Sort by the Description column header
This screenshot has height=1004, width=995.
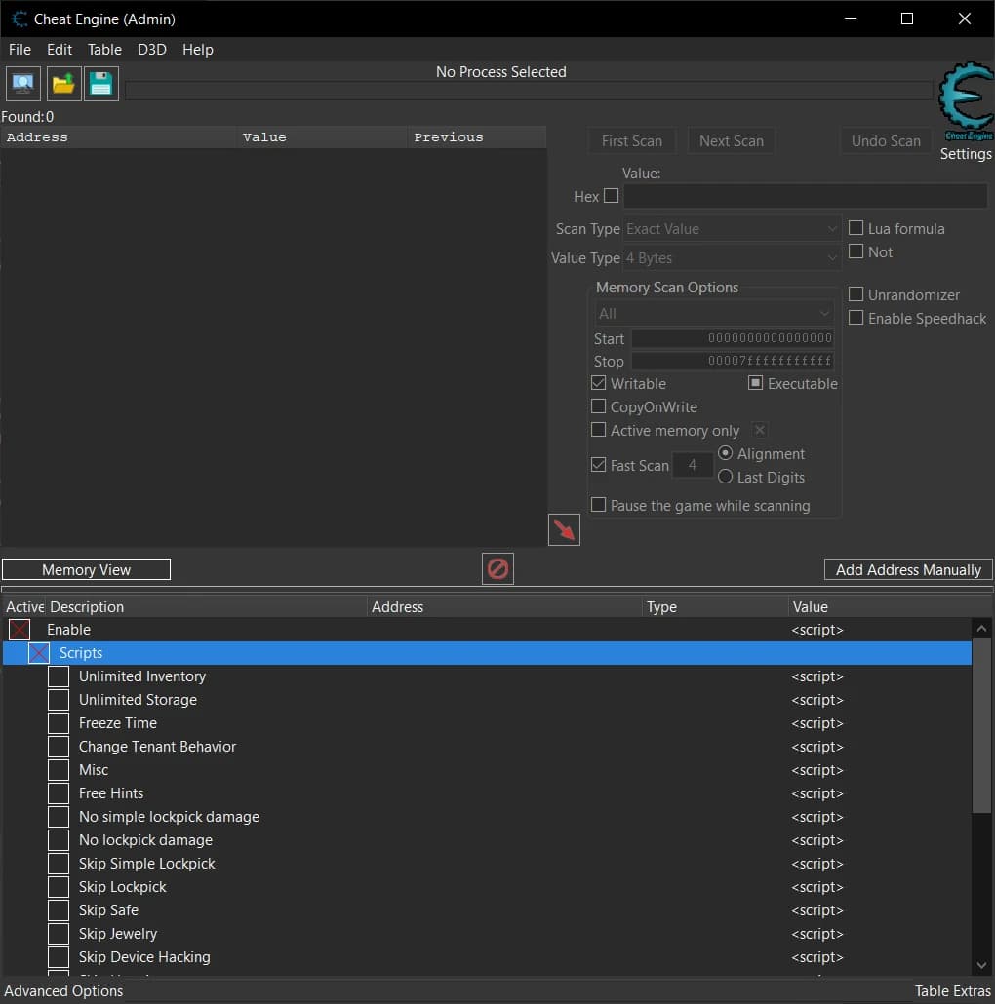pos(206,606)
